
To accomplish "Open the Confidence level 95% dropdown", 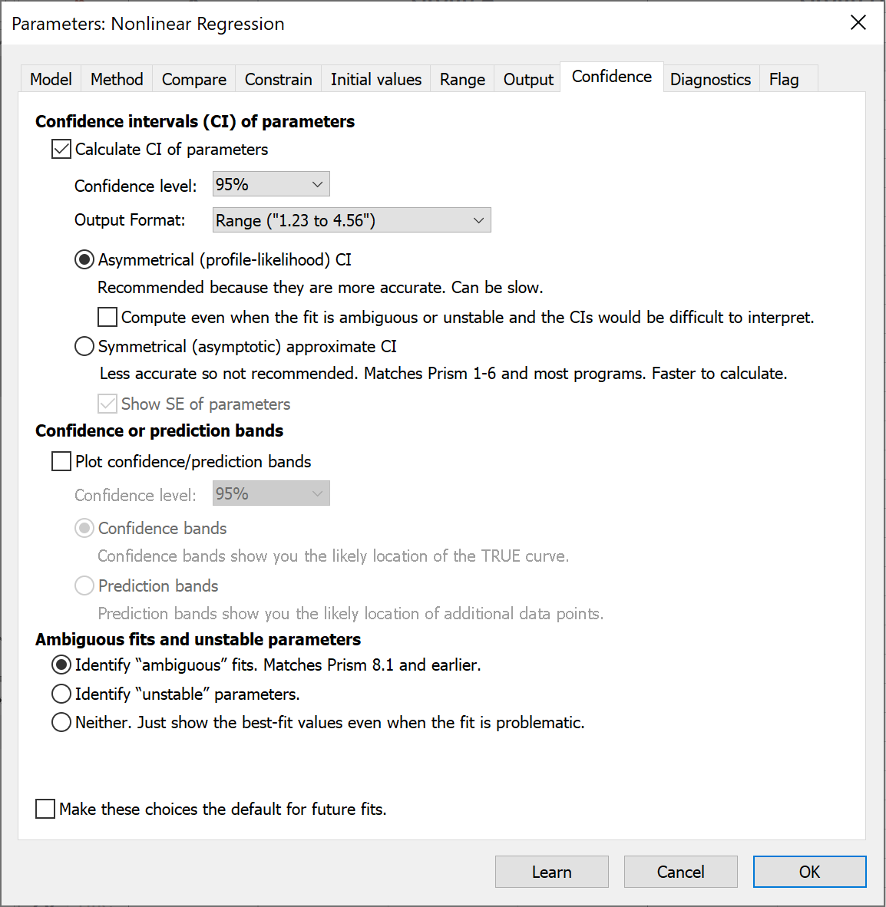I will [x=271, y=184].
